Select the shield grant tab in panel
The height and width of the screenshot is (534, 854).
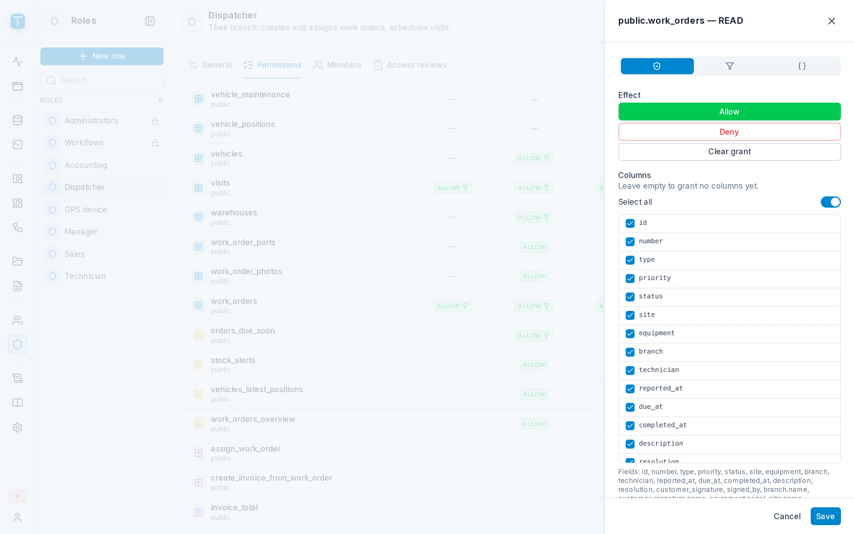click(657, 66)
